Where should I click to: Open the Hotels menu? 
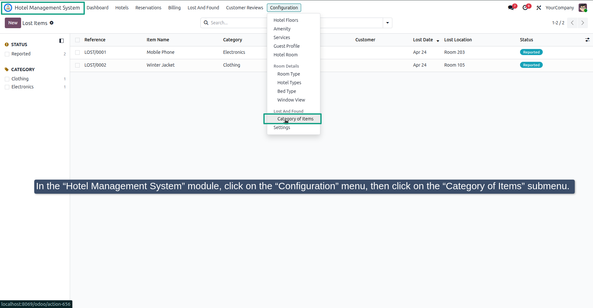coord(122,8)
